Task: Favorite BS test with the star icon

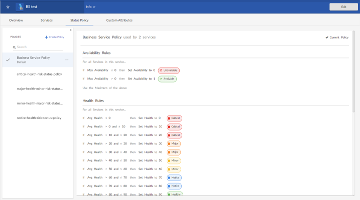Action: pyautogui.click(x=8, y=7)
